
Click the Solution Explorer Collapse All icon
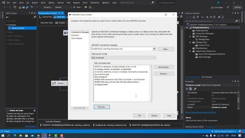click(211, 17)
